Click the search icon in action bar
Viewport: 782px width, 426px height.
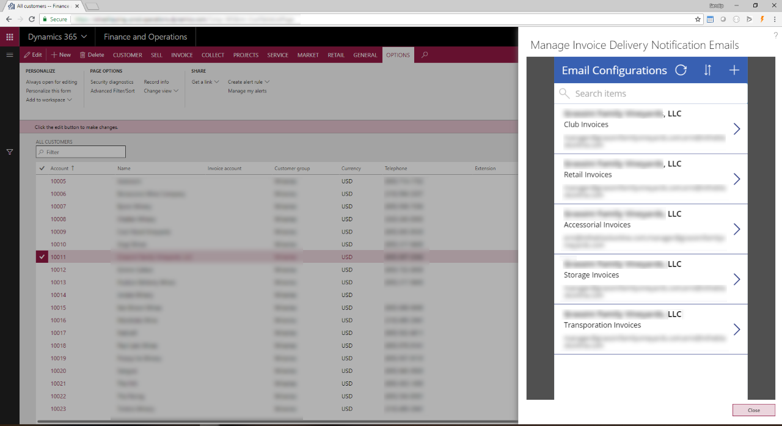point(425,55)
